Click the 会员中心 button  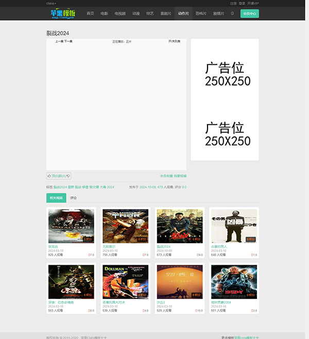(249, 13)
